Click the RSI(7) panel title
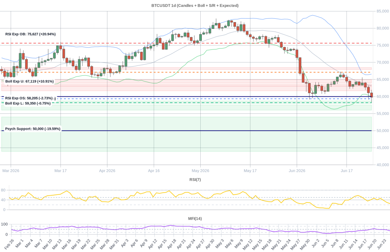This screenshot has width=390, height=252. click(x=195, y=179)
